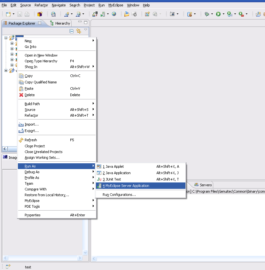This screenshot has height=270, width=265.
Task: Open the Window menu
Action: [x=133, y=5]
